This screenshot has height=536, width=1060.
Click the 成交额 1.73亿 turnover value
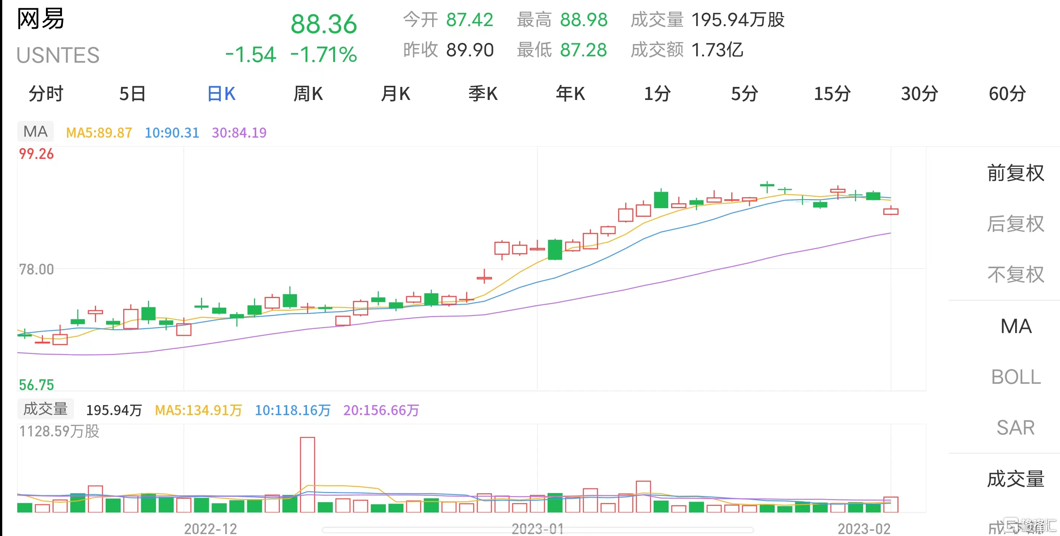(x=687, y=50)
